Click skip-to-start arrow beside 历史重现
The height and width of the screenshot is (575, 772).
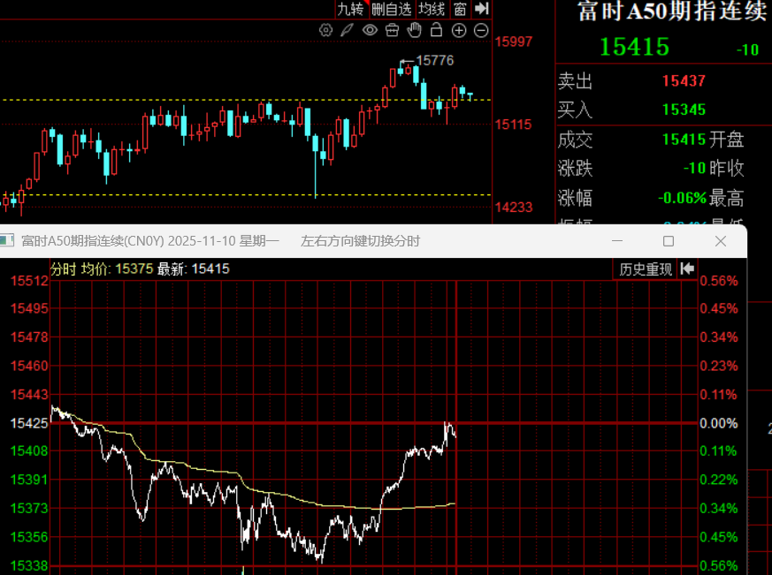687,269
